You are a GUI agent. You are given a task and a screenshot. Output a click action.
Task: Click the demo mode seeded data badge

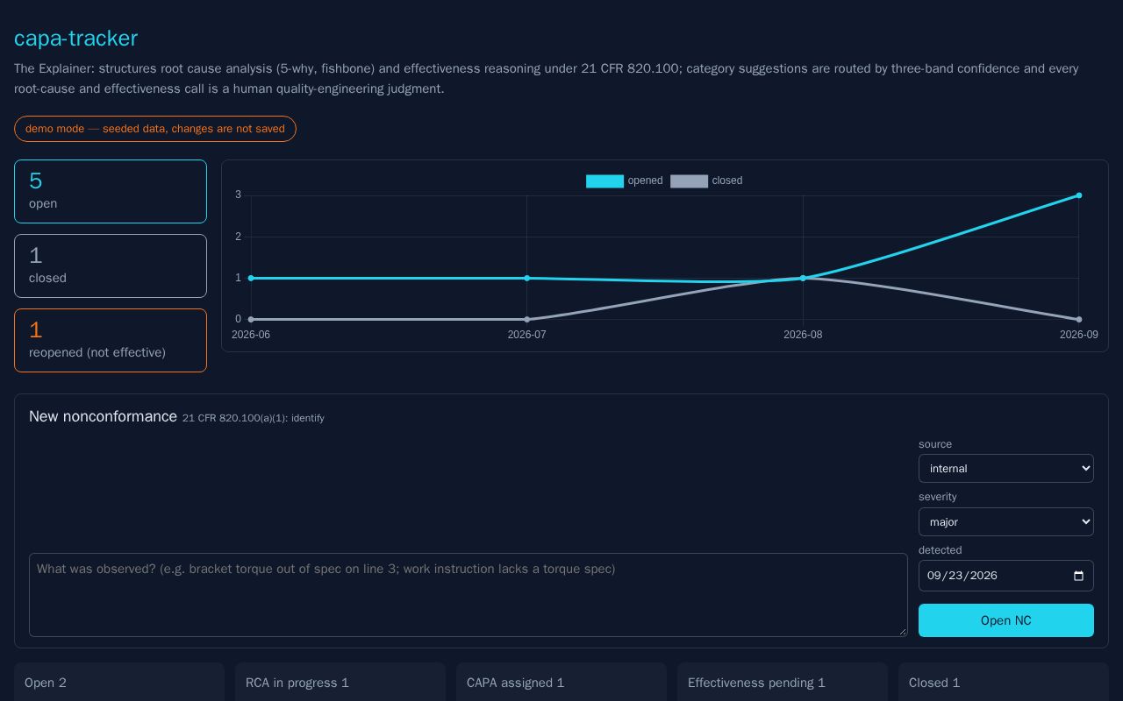[x=155, y=129]
